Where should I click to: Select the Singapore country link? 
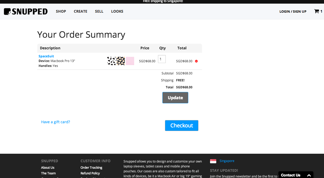click(x=227, y=161)
